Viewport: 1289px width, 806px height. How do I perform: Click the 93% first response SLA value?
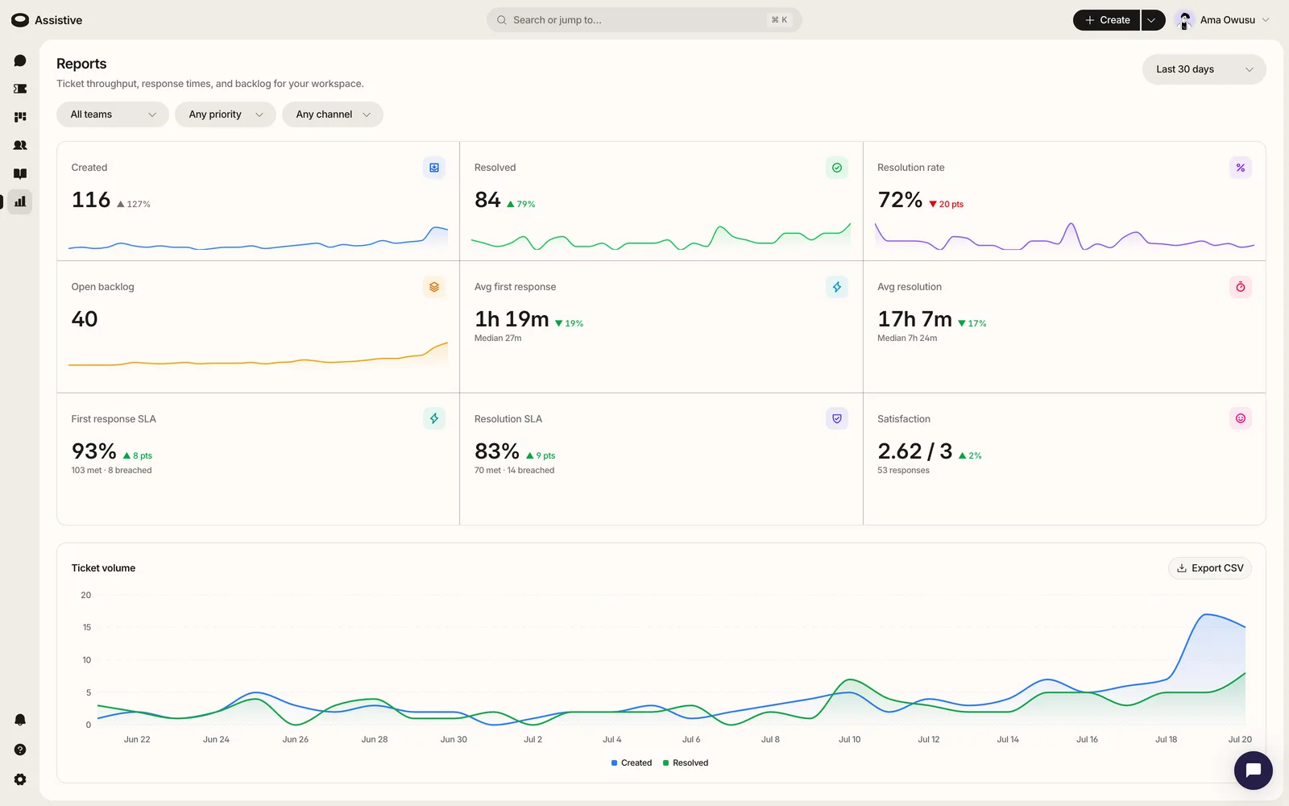(93, 451)
